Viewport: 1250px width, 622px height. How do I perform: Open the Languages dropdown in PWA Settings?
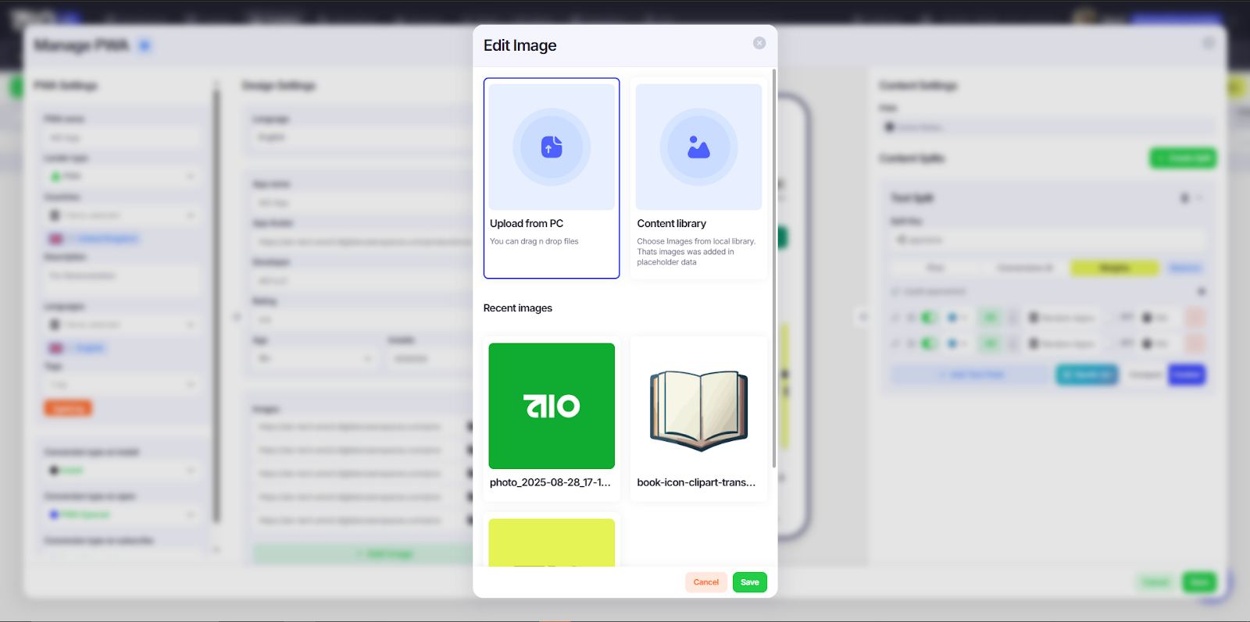point(121,325)
